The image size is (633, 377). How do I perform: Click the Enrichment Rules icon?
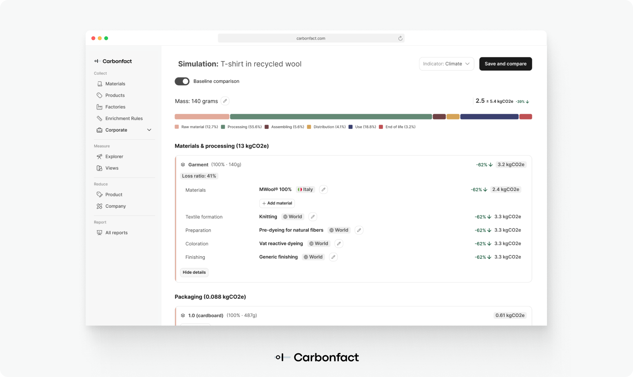pyautogui.click(x=100, y=118)
